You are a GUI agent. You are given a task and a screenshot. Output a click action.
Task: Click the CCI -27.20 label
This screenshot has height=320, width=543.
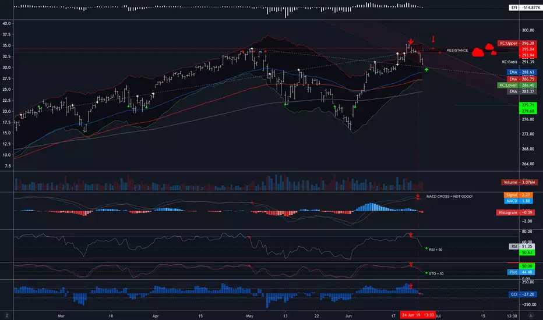click(x=523, y=294)
